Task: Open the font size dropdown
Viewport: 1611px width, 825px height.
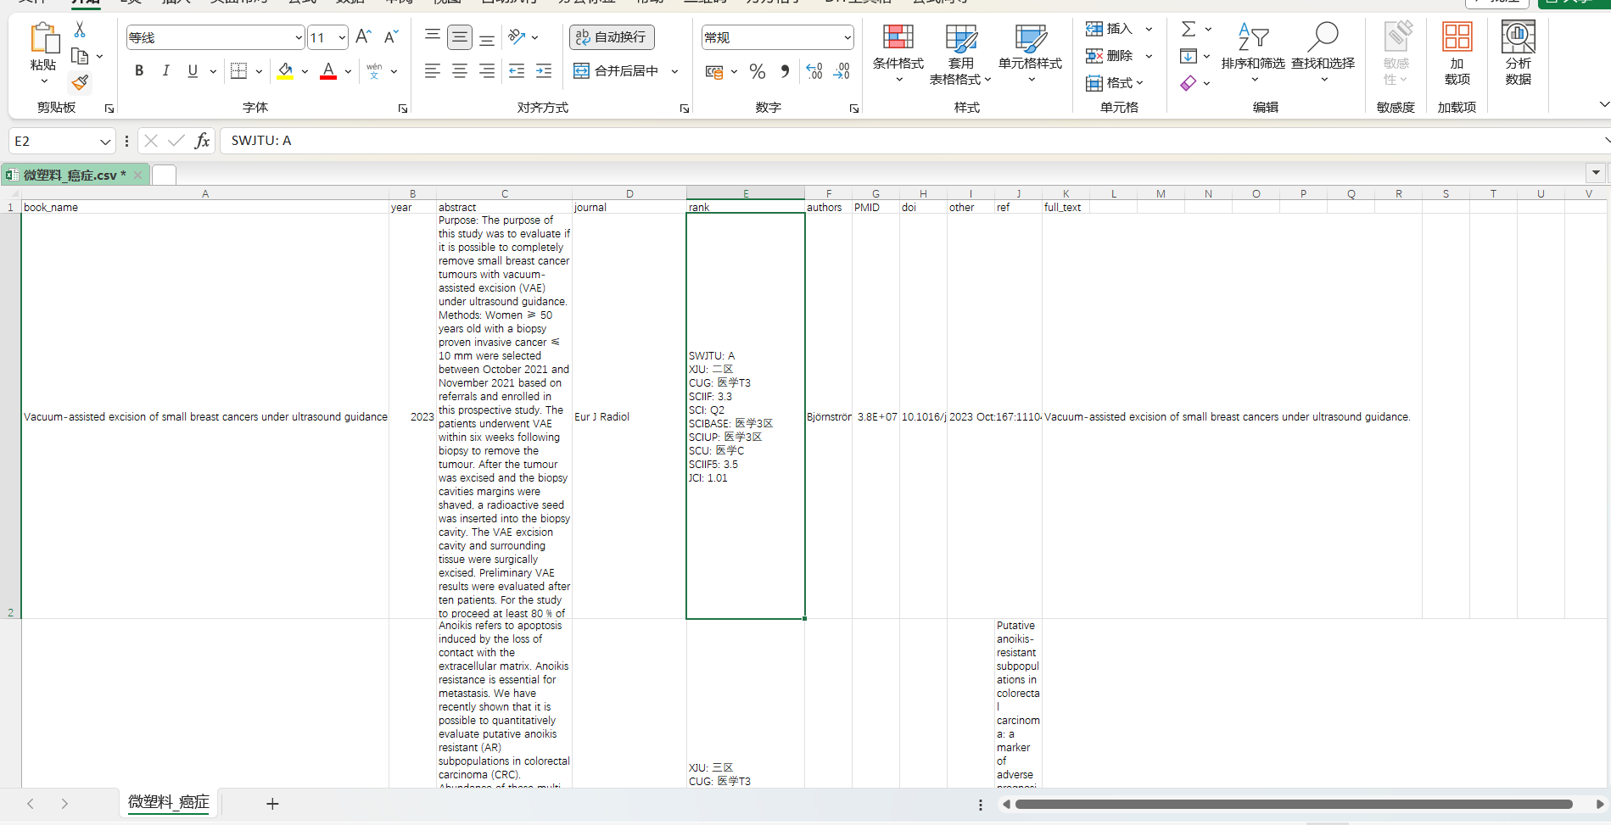Action: (342, 37)
